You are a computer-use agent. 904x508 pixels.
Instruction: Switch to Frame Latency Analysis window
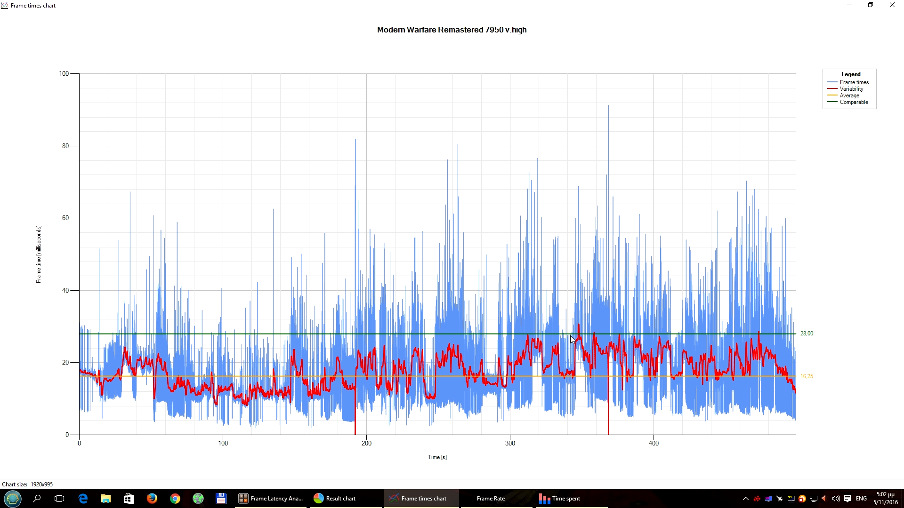[x=271, y=499]
